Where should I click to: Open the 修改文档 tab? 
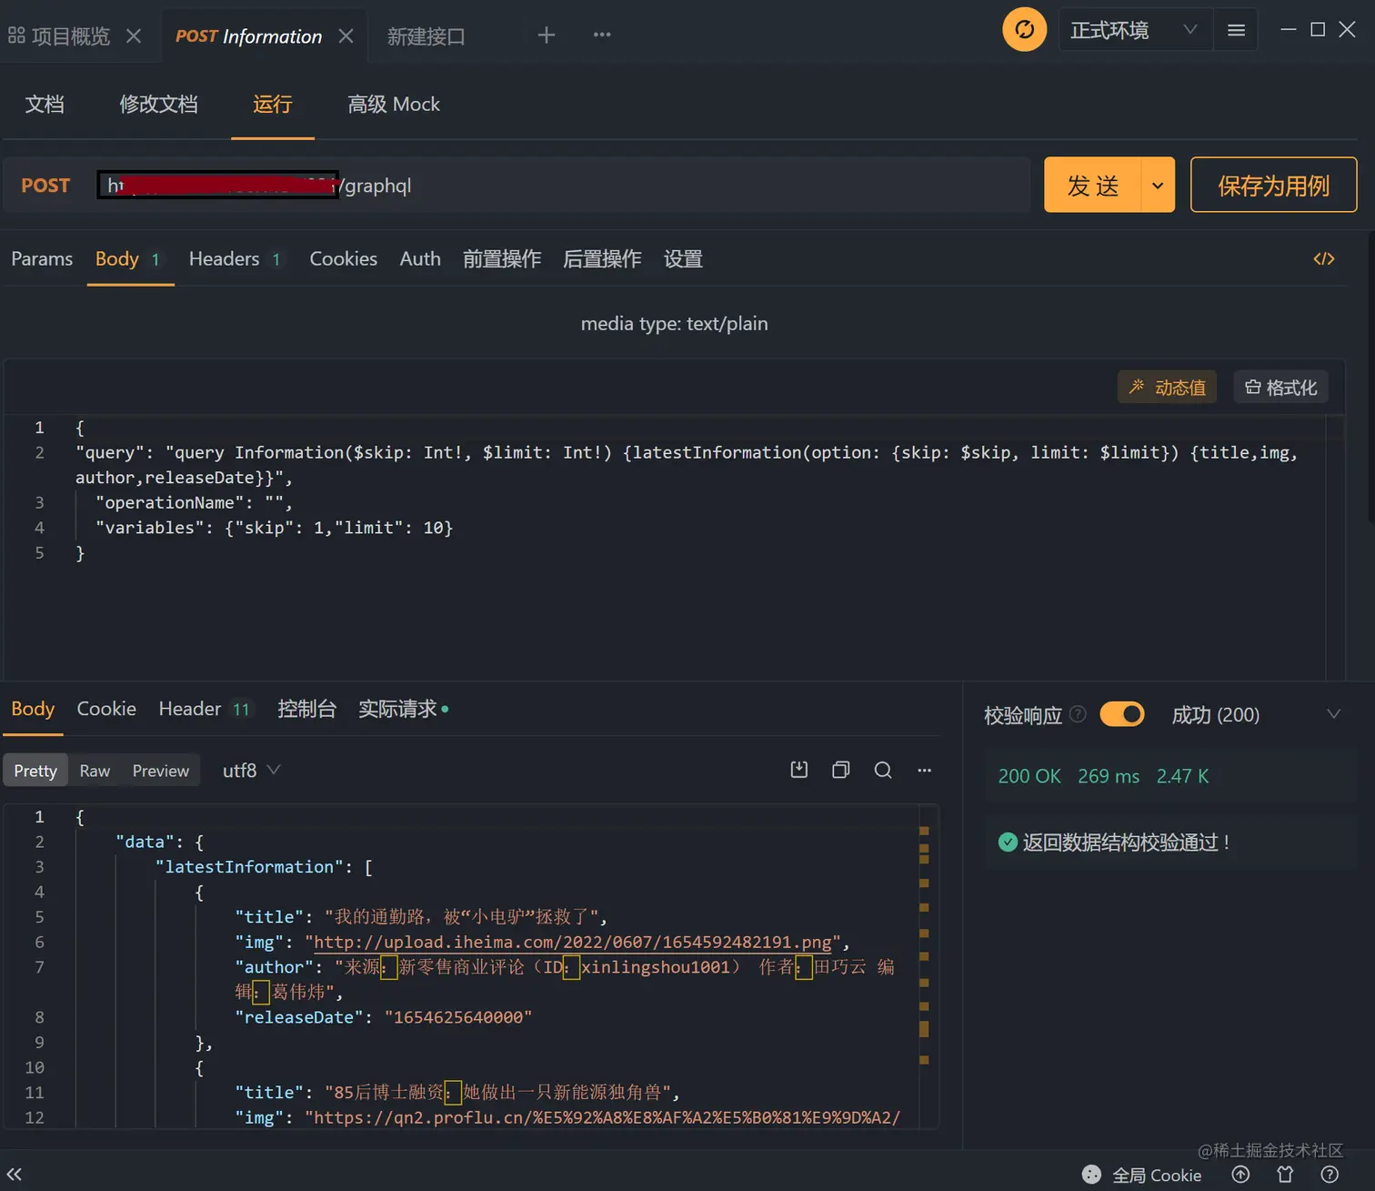click(x=158, y=105)
